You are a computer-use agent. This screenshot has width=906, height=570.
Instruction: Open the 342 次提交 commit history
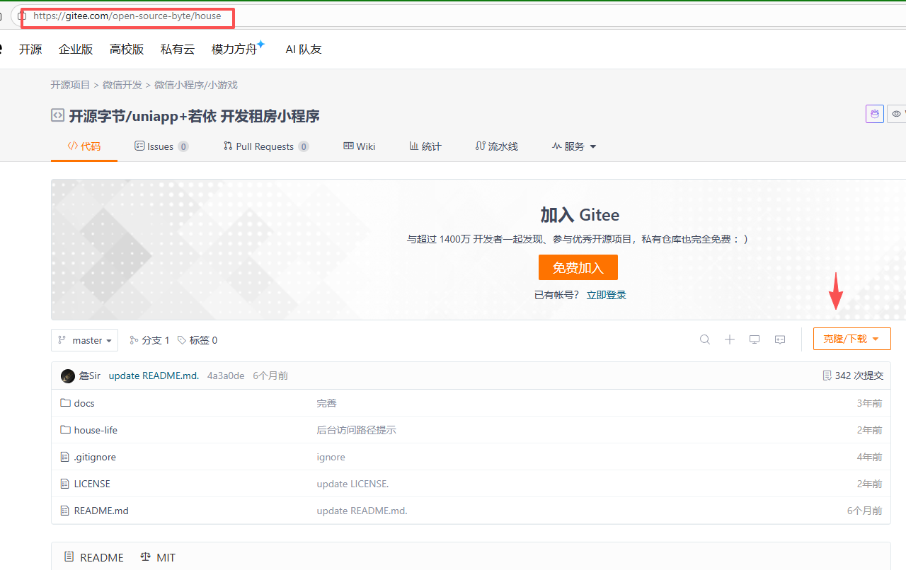[x=853, y=376]
